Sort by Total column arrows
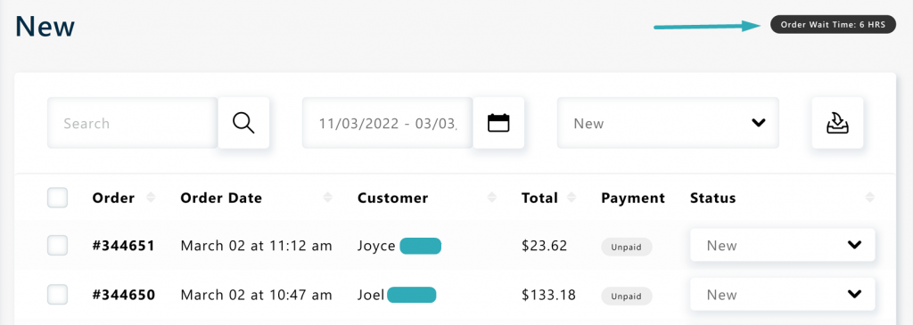913x325 pixels. click(x=572, y=198)
